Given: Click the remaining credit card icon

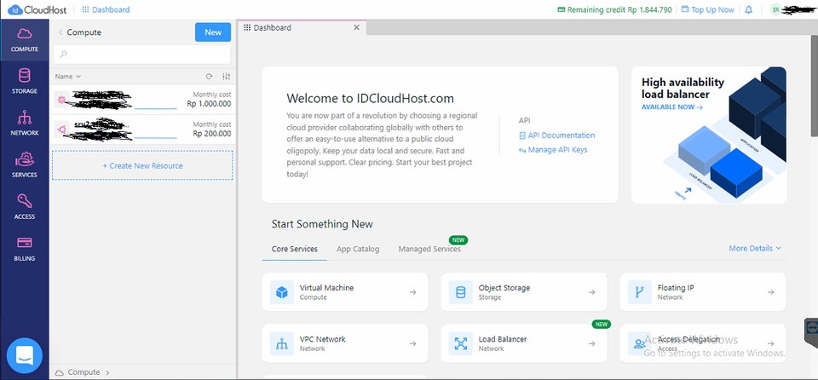Looking at the screenshot, I should [561, 9].
